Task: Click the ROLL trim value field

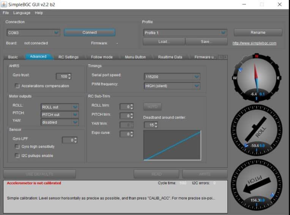Action: pos(126,107)
